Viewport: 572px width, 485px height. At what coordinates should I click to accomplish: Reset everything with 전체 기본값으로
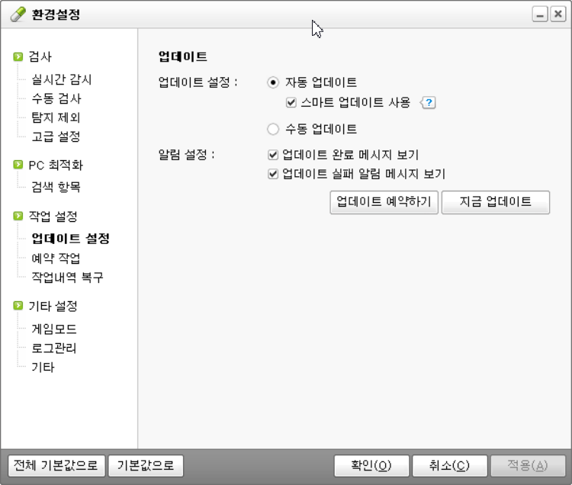coord(56,466)
